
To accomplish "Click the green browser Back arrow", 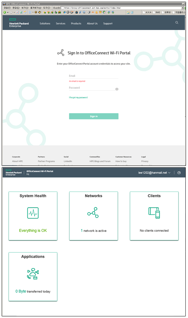I will pos(5,12).
